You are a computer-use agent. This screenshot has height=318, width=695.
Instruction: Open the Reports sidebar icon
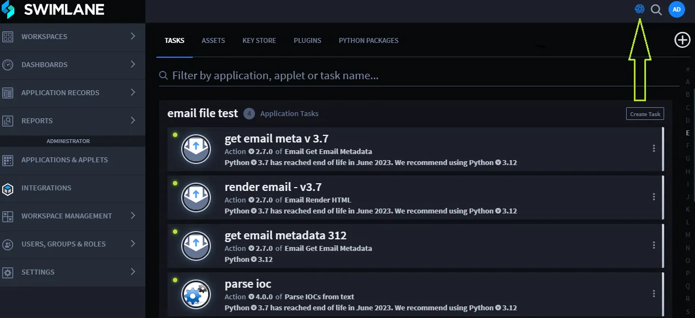8,121
